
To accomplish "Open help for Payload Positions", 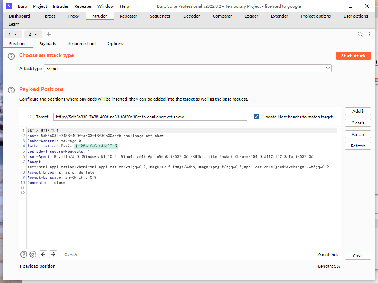I will point(11,90).
